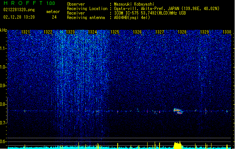This screenshot has width=235, height=149.
Task: Click time marker 1330
Action: 227,32
